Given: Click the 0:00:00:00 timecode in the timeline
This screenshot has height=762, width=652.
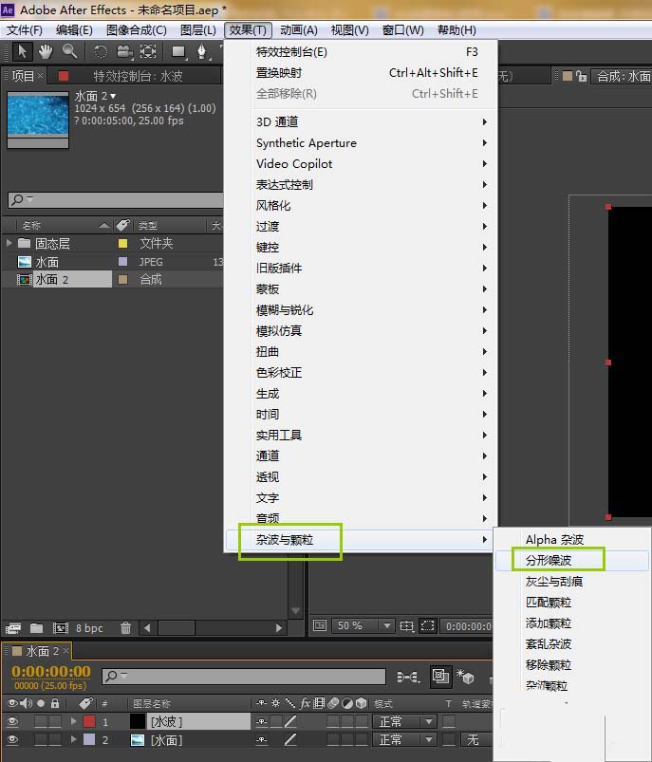Looking at the screenshot, I should tap(51, 671).
